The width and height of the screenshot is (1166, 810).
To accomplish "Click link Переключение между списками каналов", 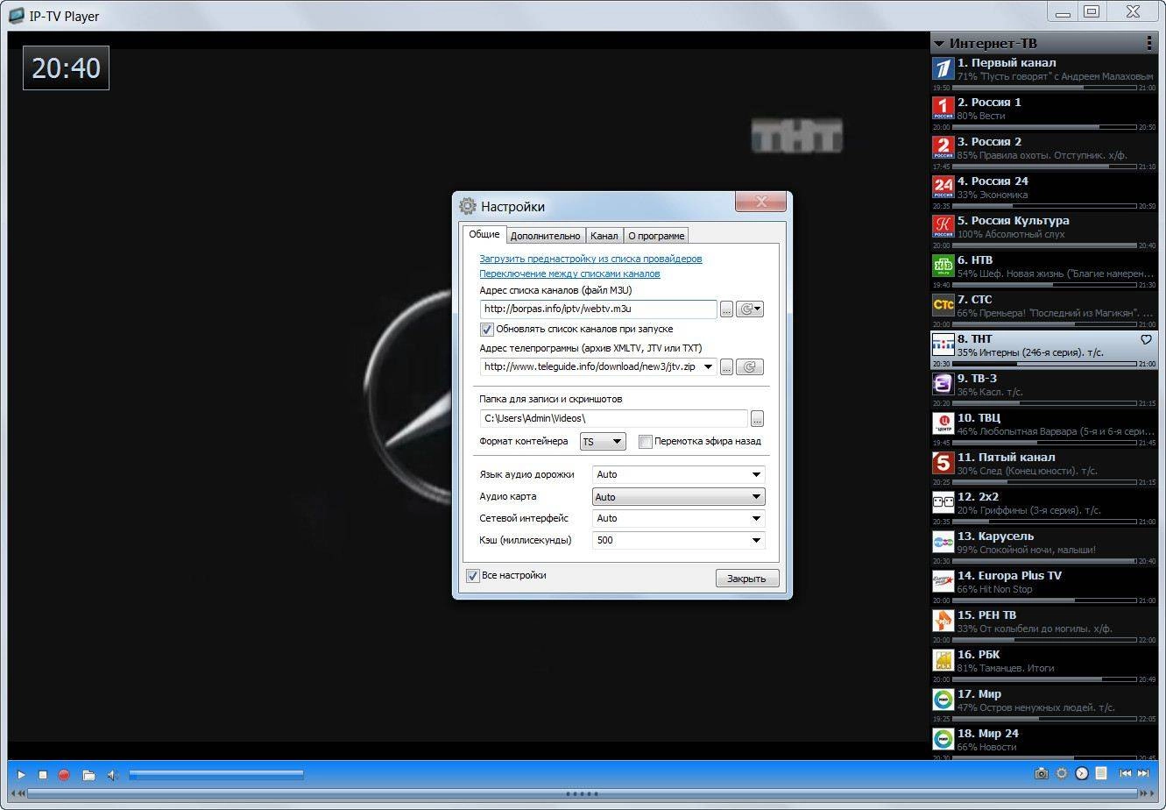I will coord(569,274).
